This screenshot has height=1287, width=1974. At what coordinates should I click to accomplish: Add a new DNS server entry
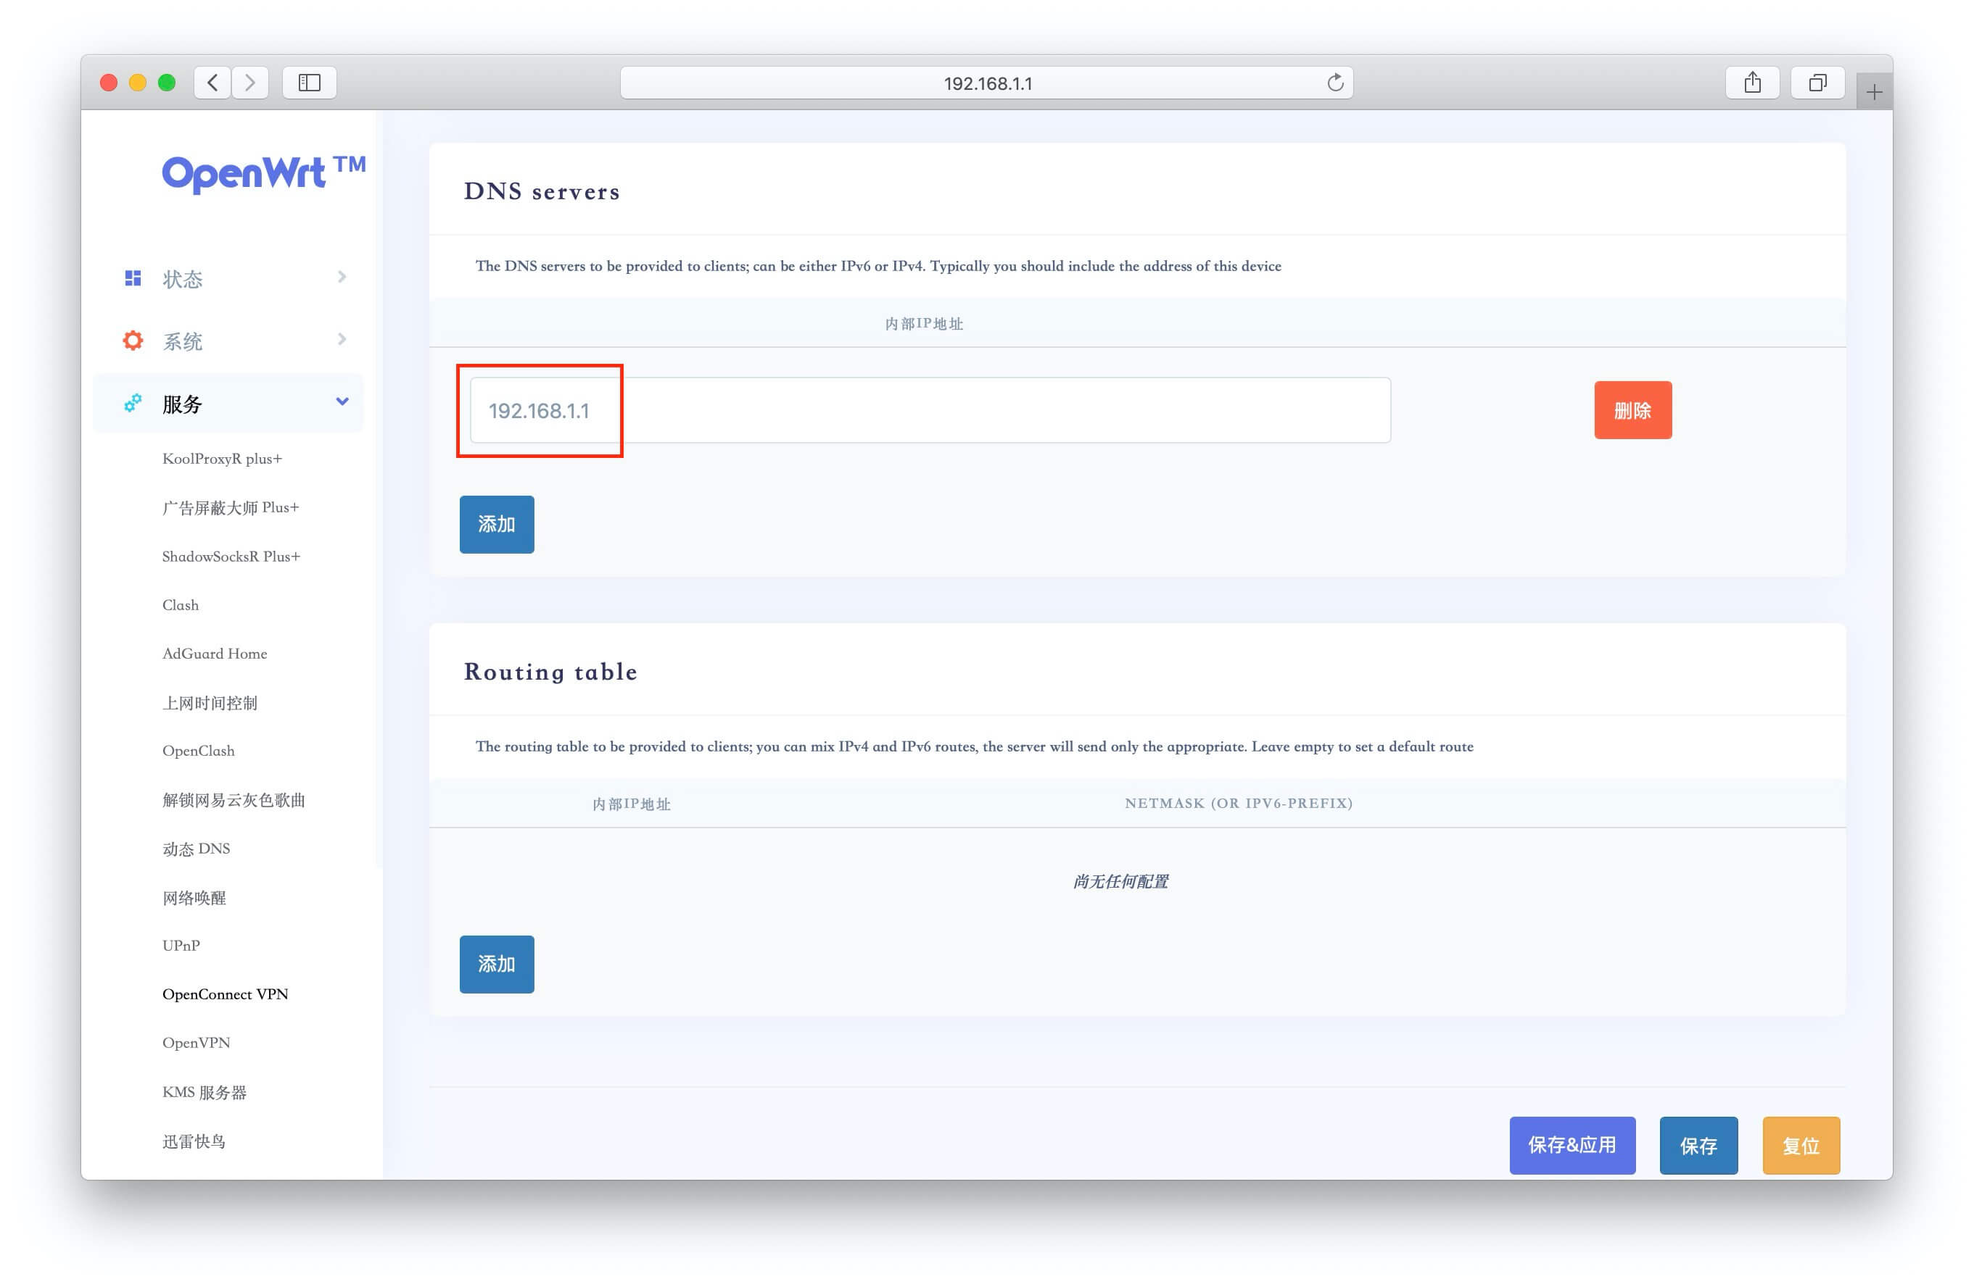[x=497, y=525]
